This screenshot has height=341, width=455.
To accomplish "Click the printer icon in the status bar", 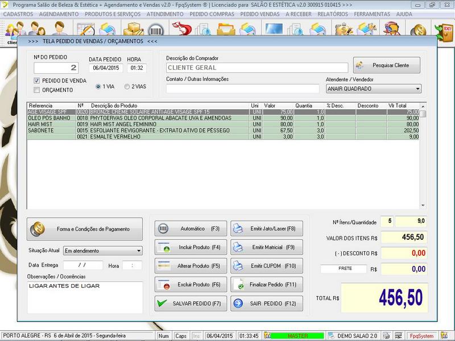I will (x=386, y=336).
